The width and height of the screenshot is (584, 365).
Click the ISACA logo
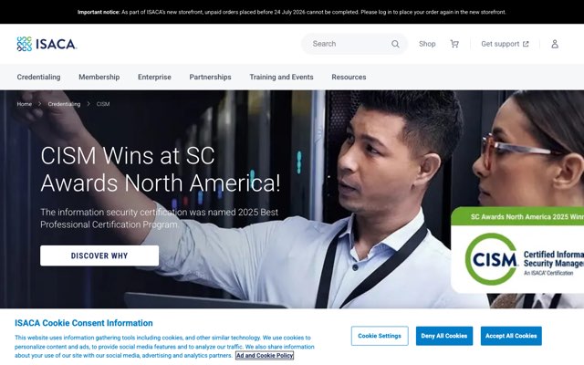[47, 44]
